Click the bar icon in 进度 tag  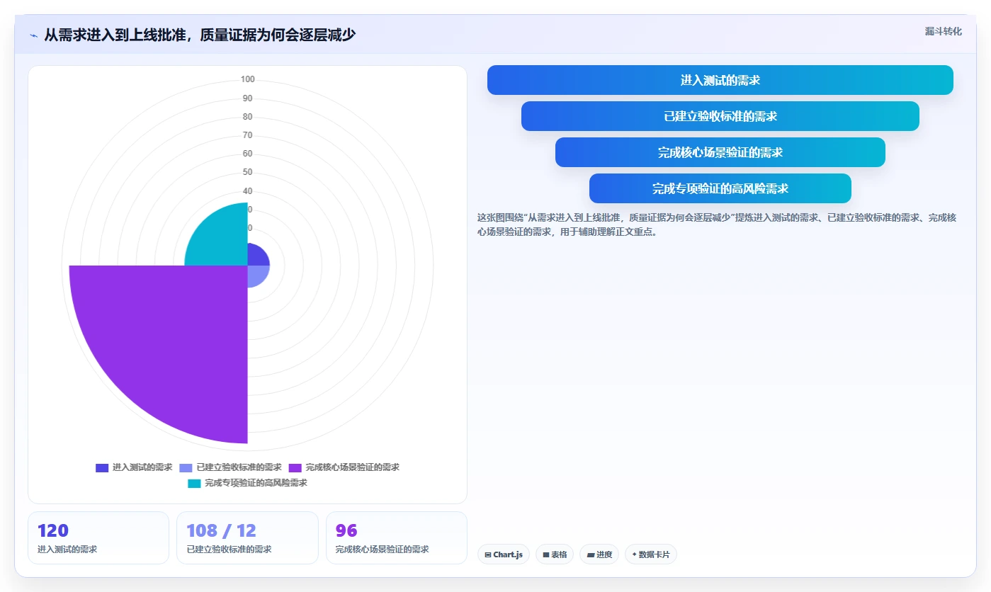coord(590,554)
